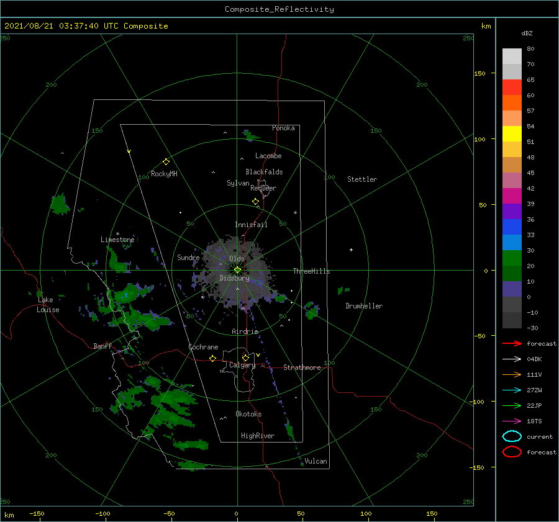This screenshot has width=559, height=522.
Task: Select the bright green 30-20 dBZ swatch
Action: (512, 258)
